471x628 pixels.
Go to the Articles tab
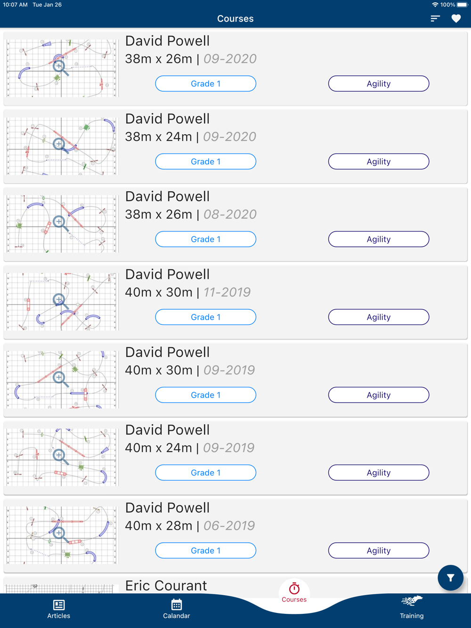pos(59,609)
